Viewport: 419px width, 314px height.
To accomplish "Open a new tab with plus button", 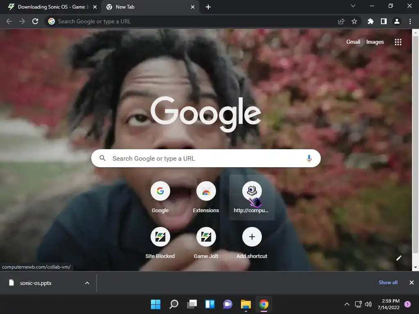I will click(x=208, y=7).
